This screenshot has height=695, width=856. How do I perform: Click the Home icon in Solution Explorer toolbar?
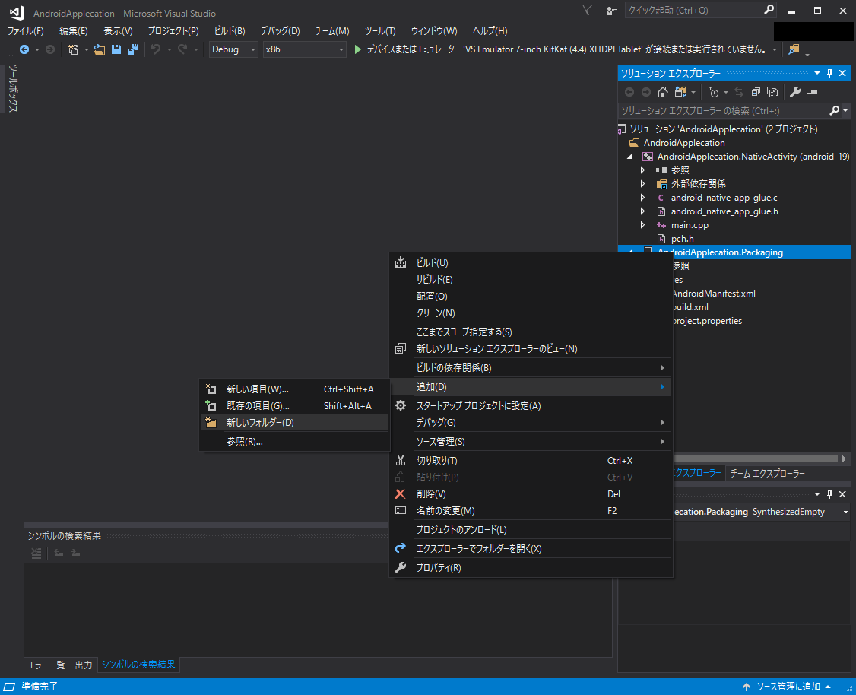point(662,92)
